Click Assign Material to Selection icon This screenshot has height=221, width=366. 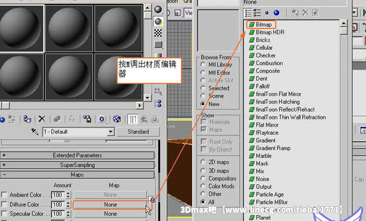click(x=27, y=119)
